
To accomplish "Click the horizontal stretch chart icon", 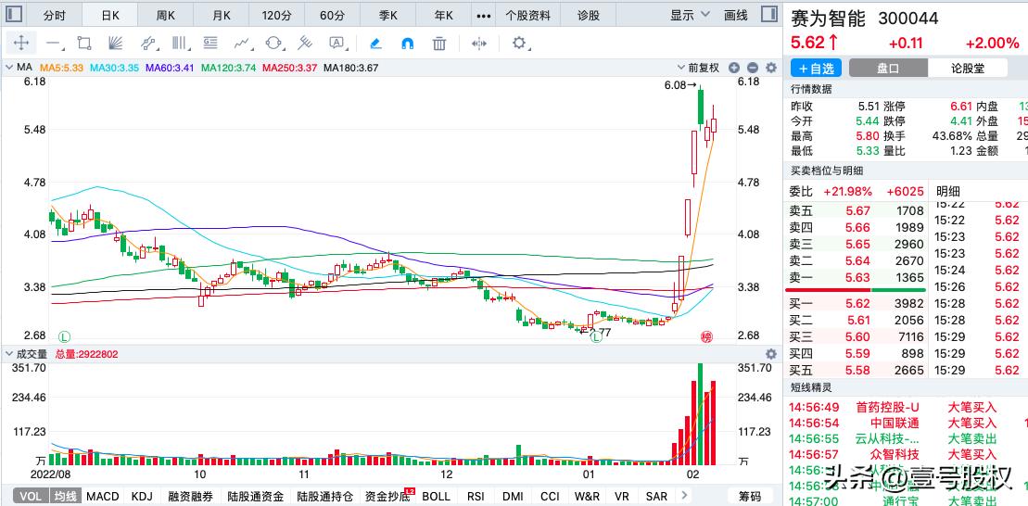I will 479,44.
